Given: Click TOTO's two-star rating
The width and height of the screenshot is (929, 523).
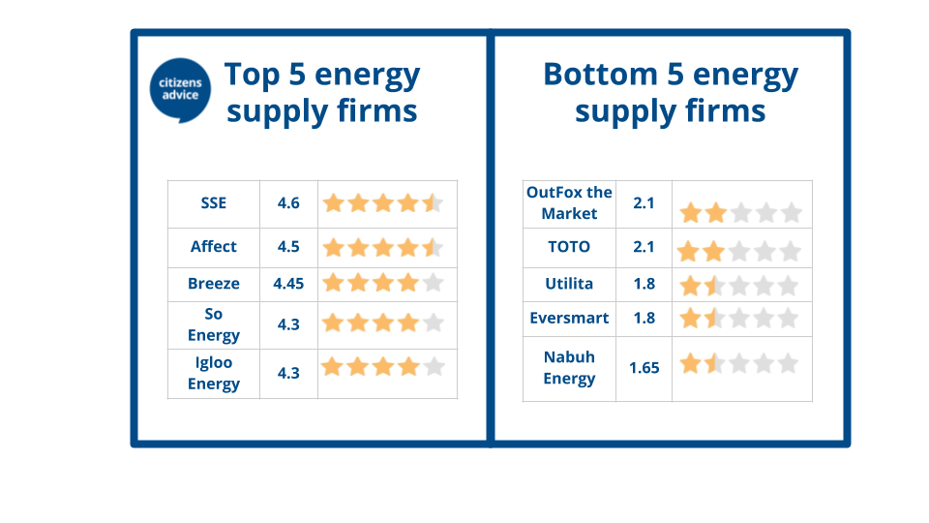Looking at the screenshot, I should pos(738,252).
